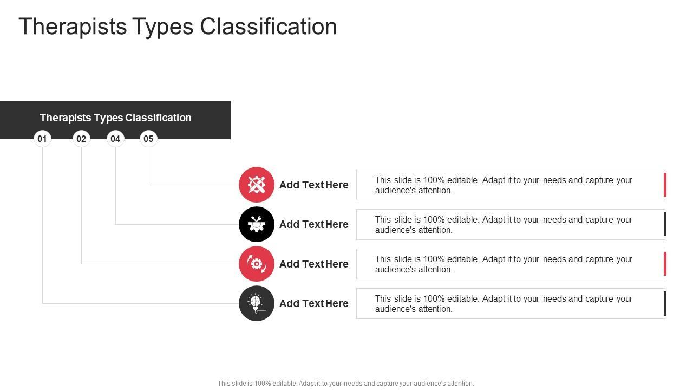Select the main slide title text
Image resolution: width=693 pixels, height=390 pixels.
click(178, 27)
